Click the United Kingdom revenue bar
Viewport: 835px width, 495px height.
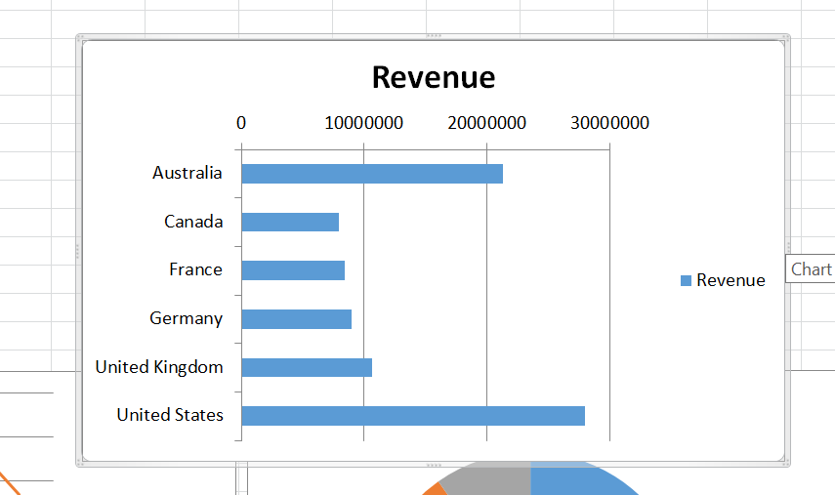[x=306, y=367]
